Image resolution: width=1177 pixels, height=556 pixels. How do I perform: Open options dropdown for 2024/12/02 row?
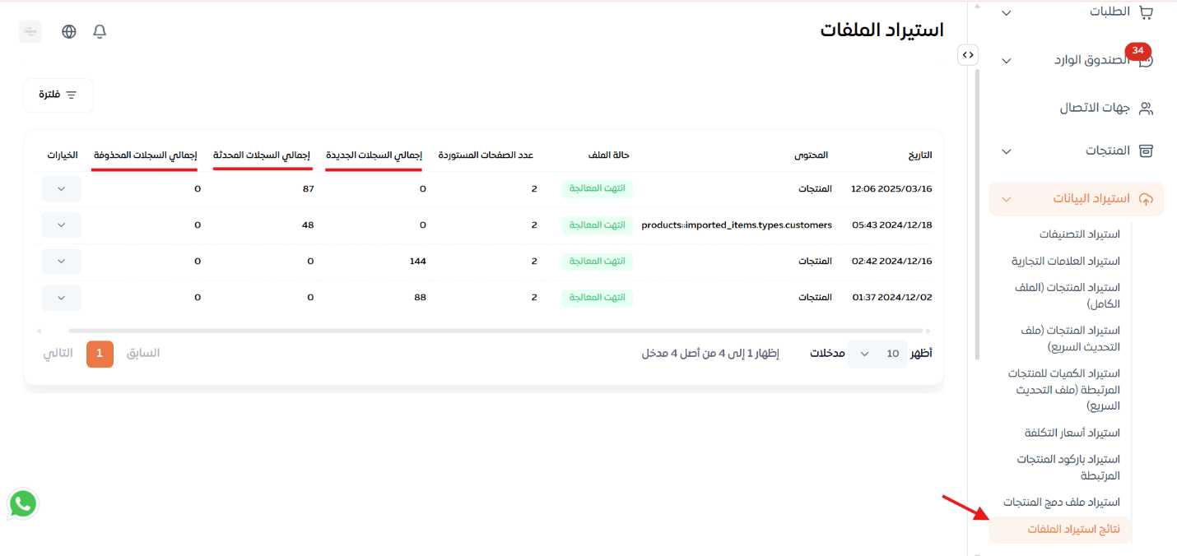click(x=61, y=297)
